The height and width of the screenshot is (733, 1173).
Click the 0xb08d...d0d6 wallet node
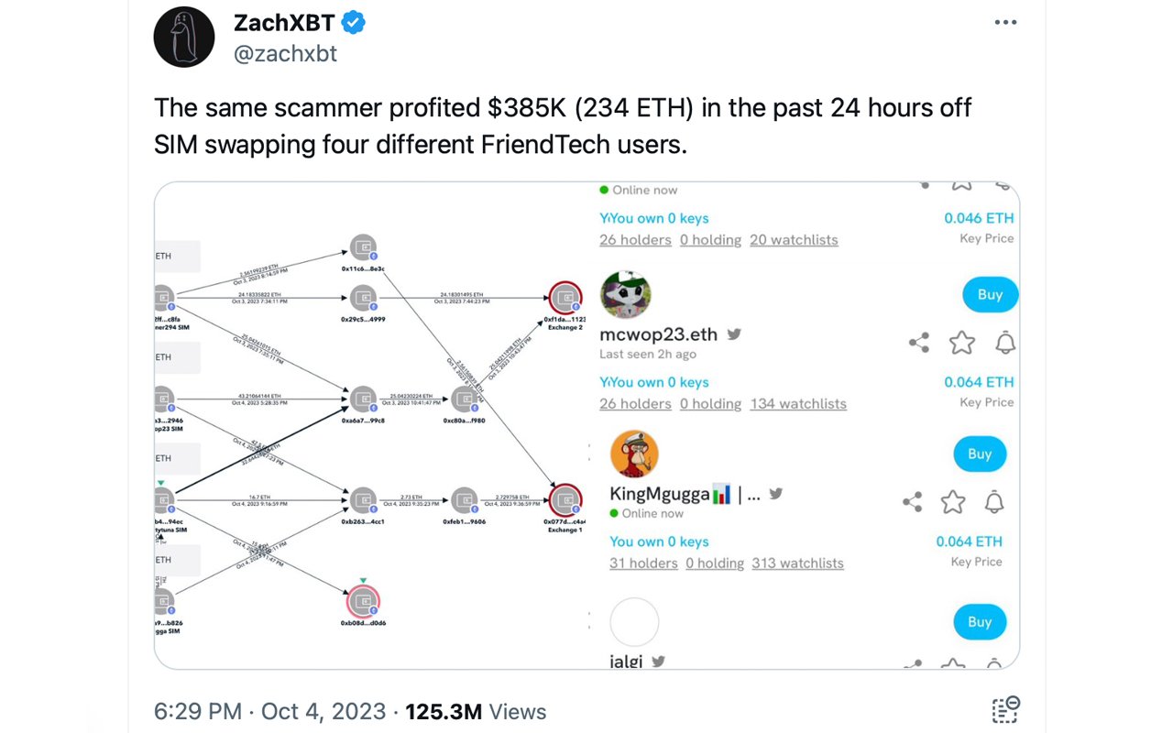click(x=363, y=602)
